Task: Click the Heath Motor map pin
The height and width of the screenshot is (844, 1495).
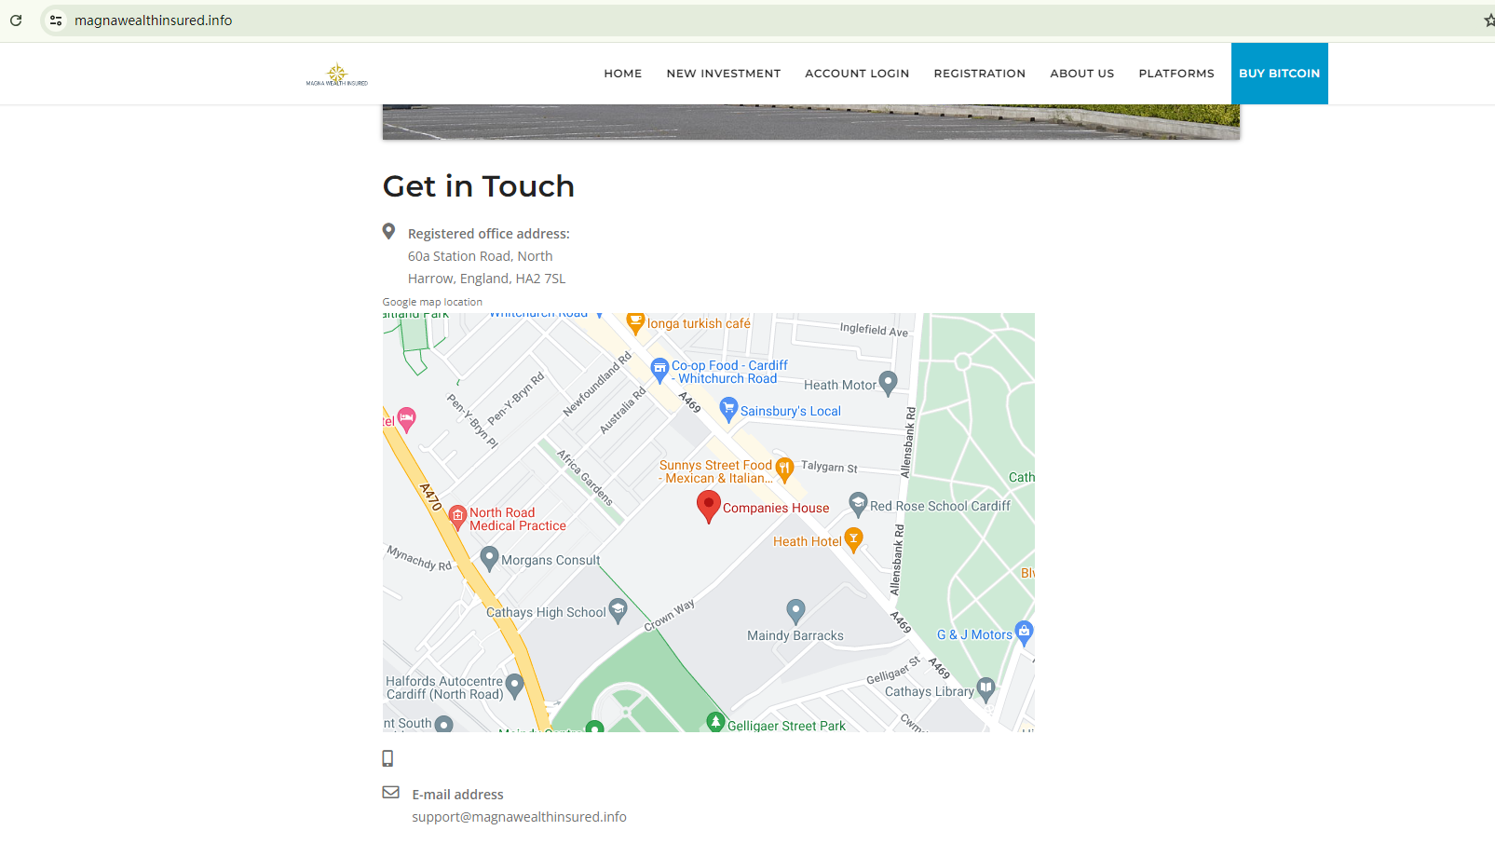Action: [889, 382]
